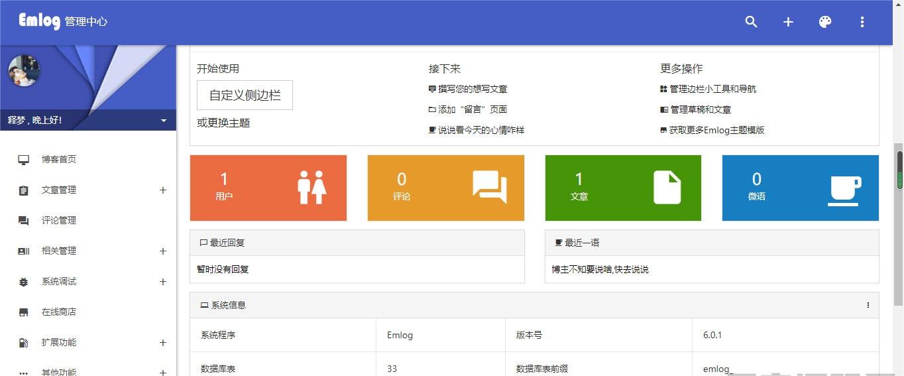This screenshot has width=904, height=376.
Task: Click the 撰写您的想写文章 link
Action: click(472, 89)
